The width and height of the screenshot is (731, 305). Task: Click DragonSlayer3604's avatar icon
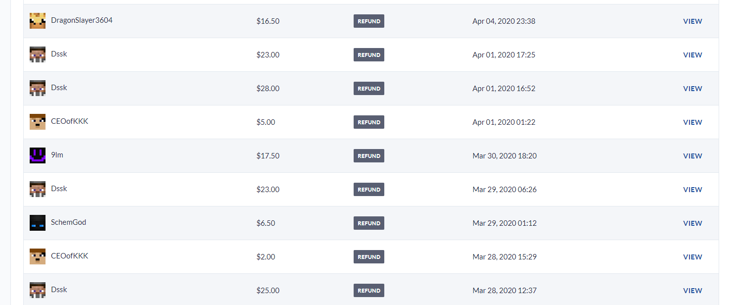point(38,21)
